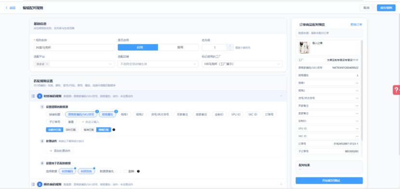Click help icon beside 模糊匹配

[114, 130]
